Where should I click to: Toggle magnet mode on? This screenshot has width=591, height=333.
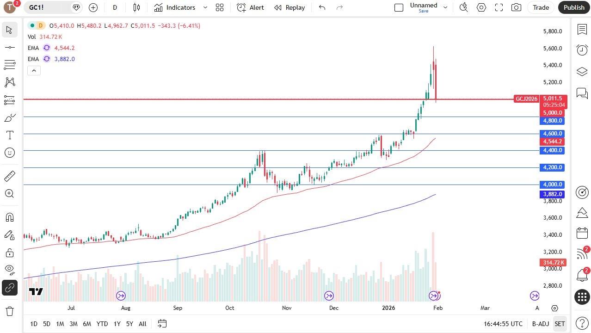tap(9, 217)
